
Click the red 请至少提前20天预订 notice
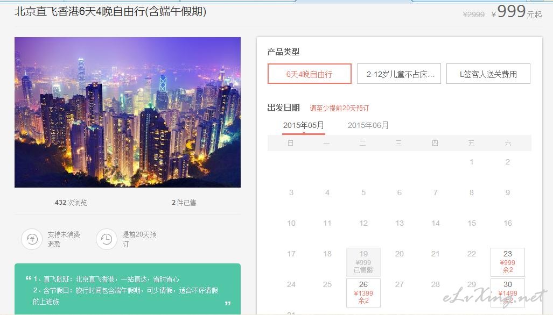(x=339, y=108)
